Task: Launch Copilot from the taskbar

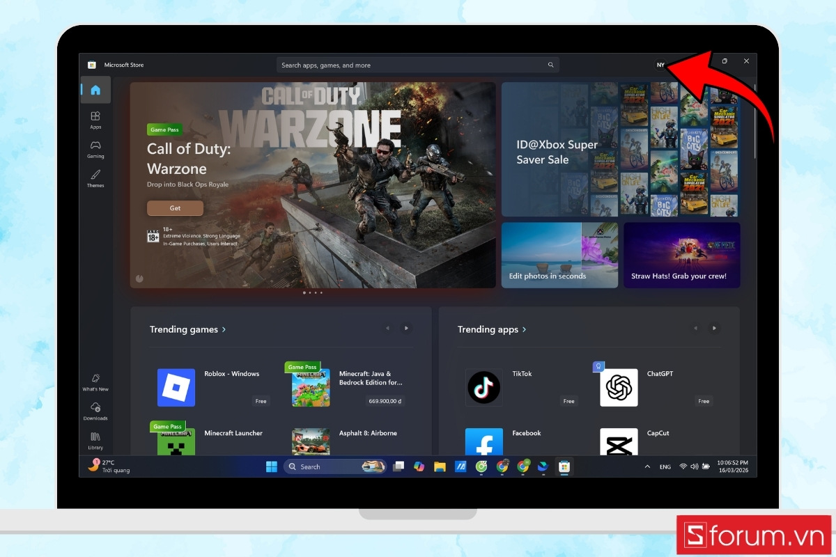Action: 419,466
